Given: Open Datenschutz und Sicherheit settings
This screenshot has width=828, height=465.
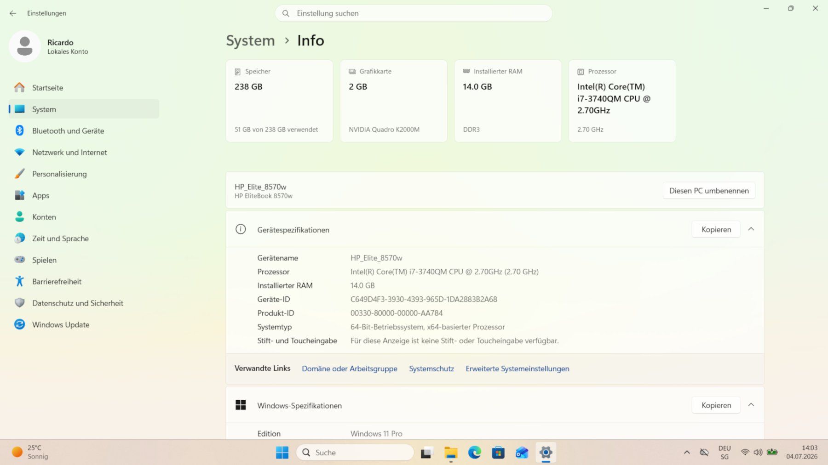Looking at the screenshot, I should coord(84,303).
